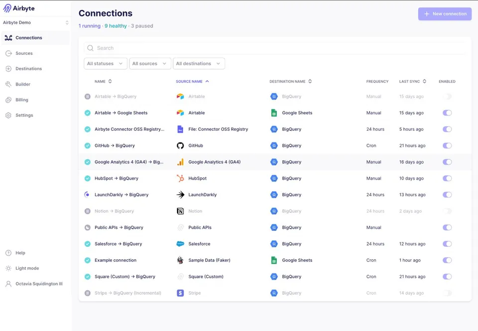Sort by the NAME column
This screenshot has width=478, height=331.
(x=103, y=81)
